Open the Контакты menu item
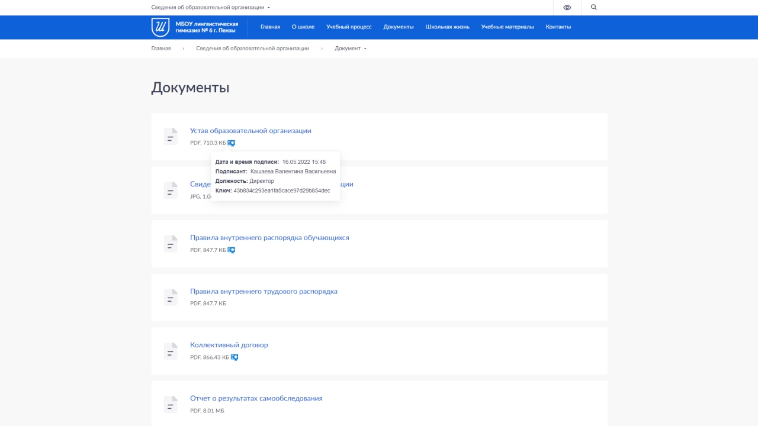Screen dimensions: 758x426 pos(558,27)
